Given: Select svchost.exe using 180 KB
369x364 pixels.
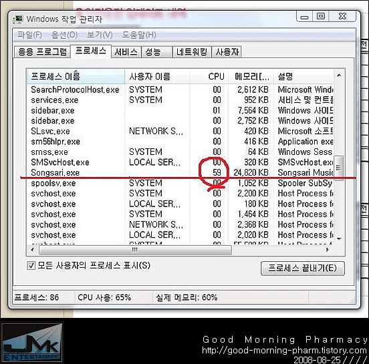Looking at the screenshot, I should click(180, 204).
